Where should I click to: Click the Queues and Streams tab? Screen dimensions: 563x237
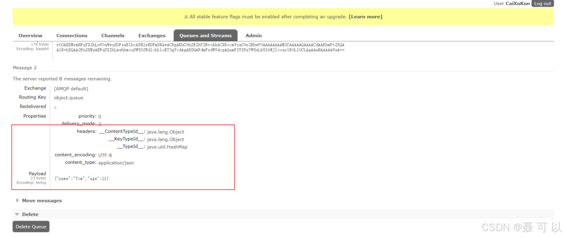pyautogui.click(x=205, y=36)
